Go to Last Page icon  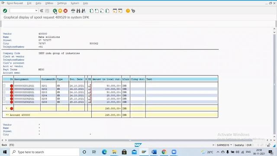pyautogui.click(x=107, y=11)
